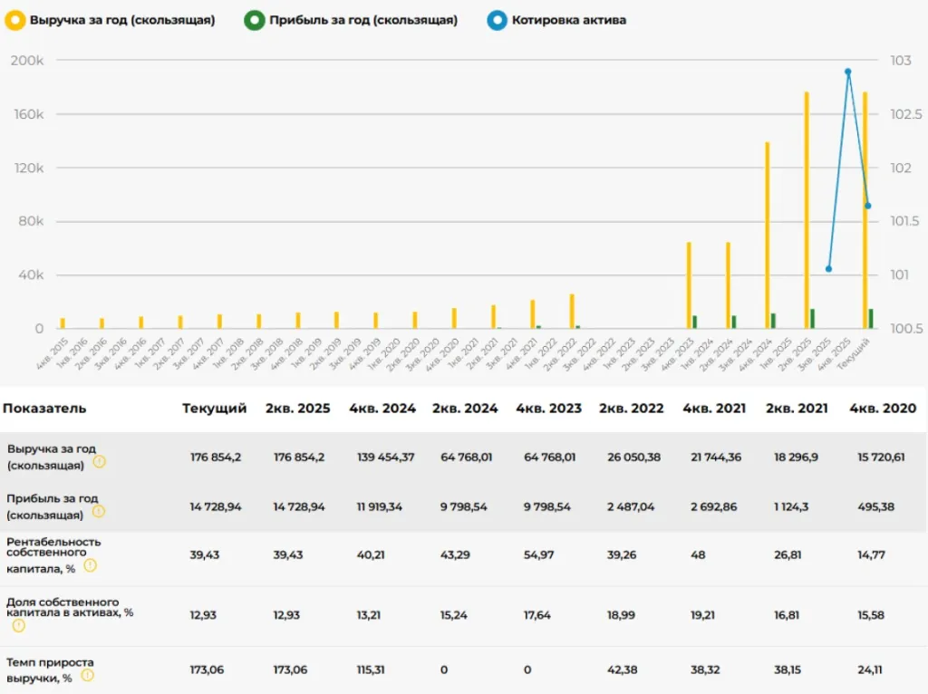Select the Текущий column header in table
928x694 pixels.
214,409
